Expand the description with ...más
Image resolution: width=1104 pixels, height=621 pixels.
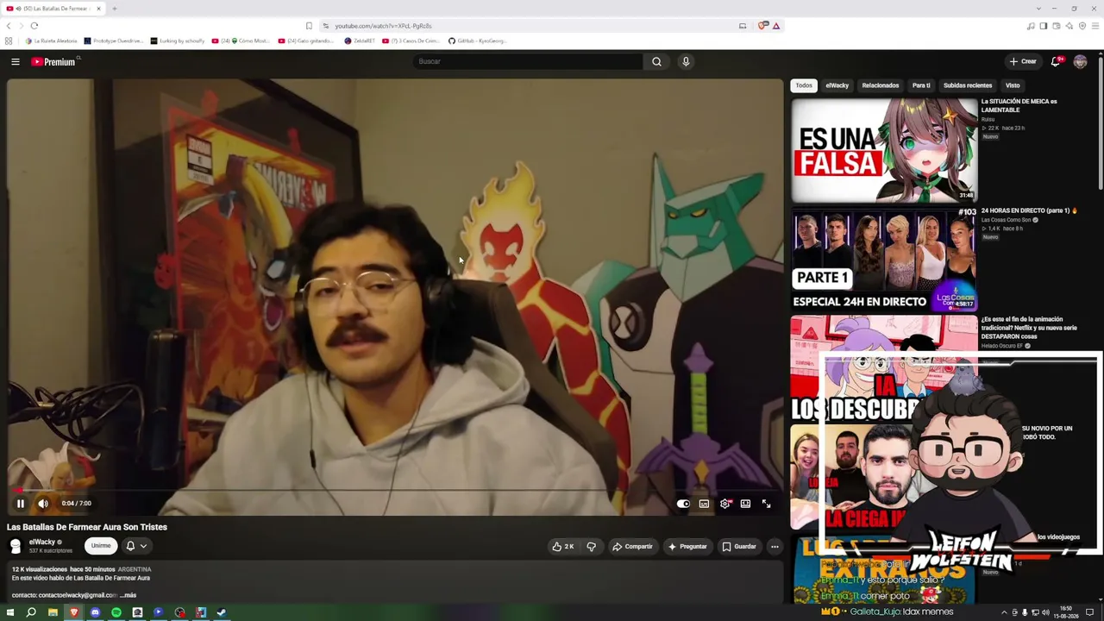pos(128,595)
